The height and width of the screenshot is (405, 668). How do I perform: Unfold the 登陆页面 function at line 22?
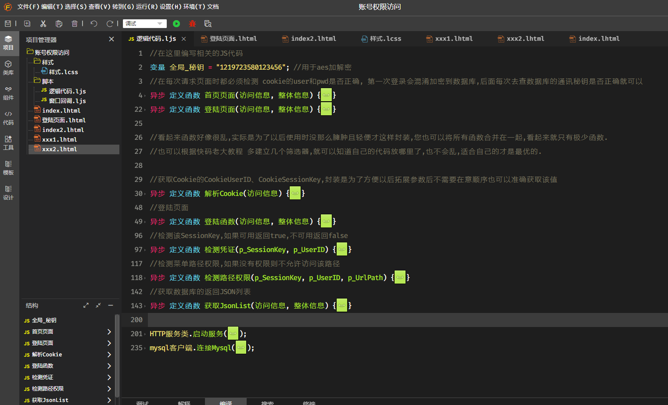pos(326,109)
